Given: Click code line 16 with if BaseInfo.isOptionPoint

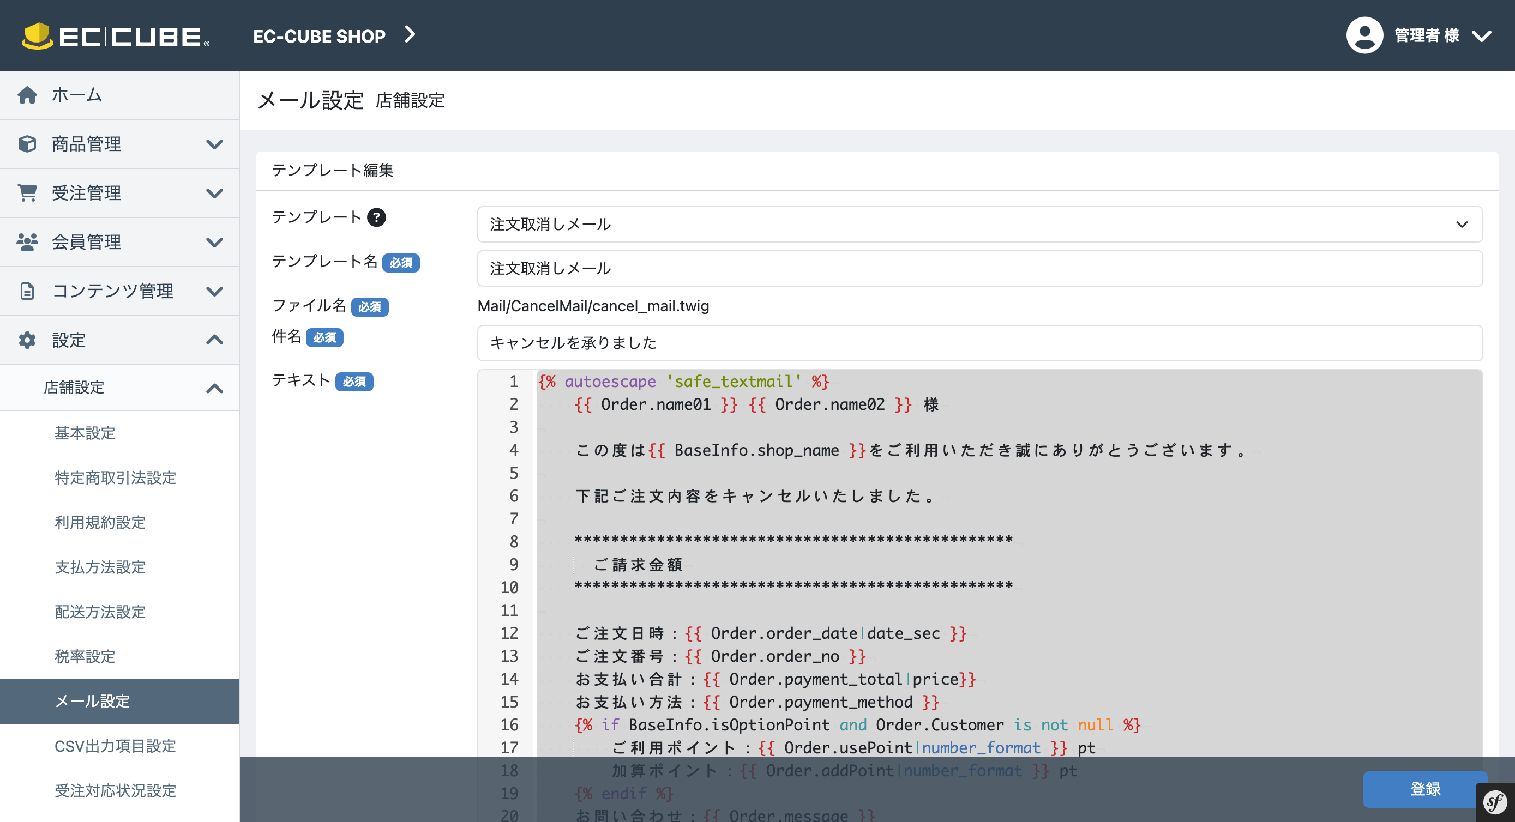Looking at the screenshot, I should point(857,725).
